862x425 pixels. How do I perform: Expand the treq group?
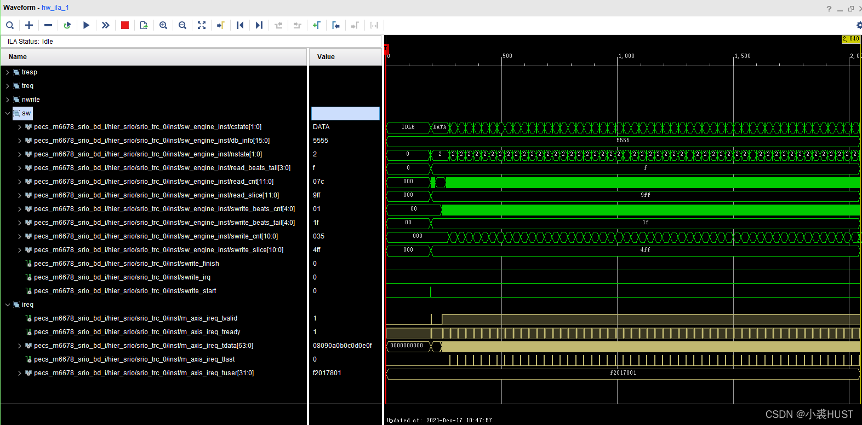8,86
